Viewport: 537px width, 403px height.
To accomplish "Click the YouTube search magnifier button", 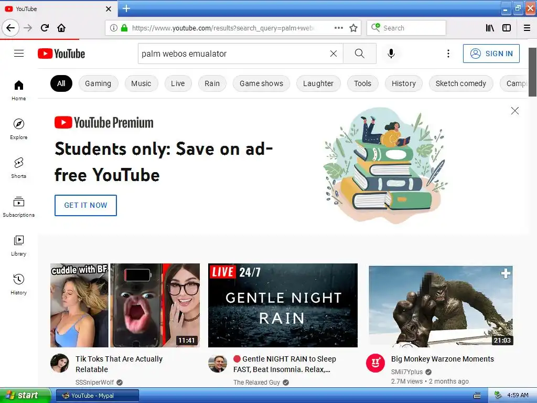I will (x=360, y=54).
